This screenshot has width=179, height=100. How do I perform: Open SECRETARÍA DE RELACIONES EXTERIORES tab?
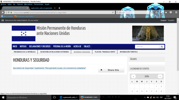click(x=55, y=52)
